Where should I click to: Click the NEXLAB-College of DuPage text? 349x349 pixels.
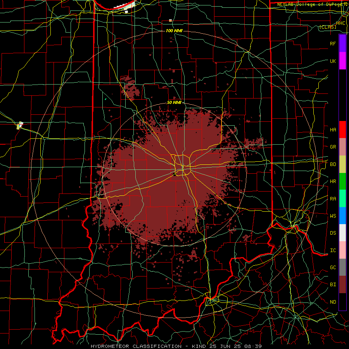309,4
